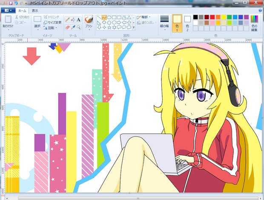Click the Undo arrow in title bar
264x200 pixels.
(x=16, y=3)
